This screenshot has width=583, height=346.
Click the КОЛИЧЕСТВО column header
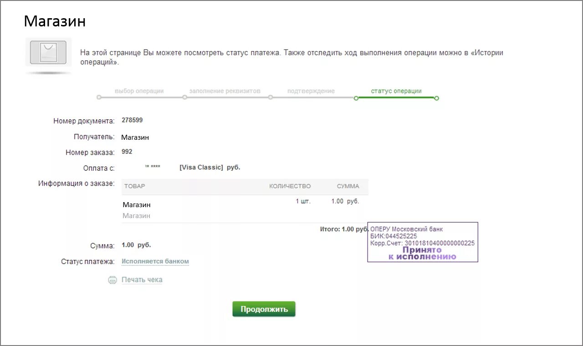(x=290, y=186)
